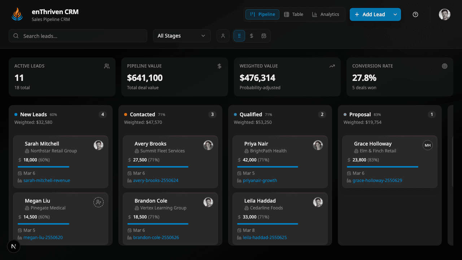Click the enThriven flame logo

17,14
